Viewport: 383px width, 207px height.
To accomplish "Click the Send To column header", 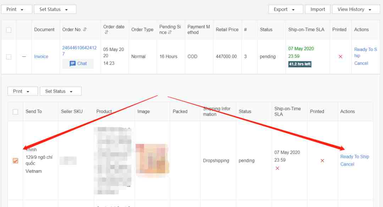I will pos(34,111).
